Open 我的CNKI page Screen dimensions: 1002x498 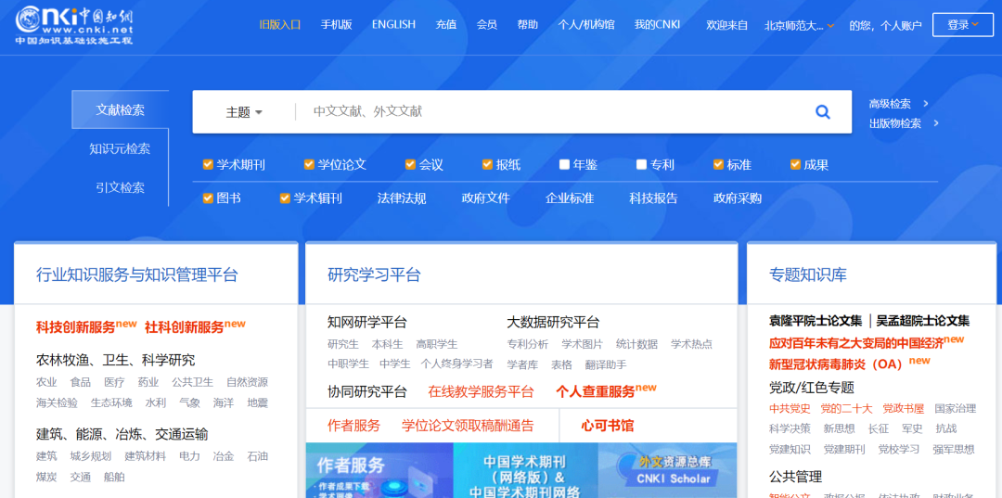tap(657, 25)
